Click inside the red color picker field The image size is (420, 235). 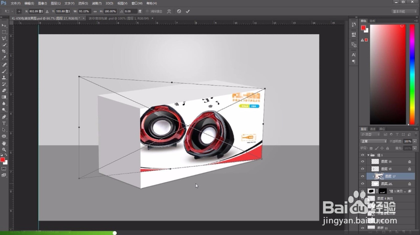coord(388,74)
